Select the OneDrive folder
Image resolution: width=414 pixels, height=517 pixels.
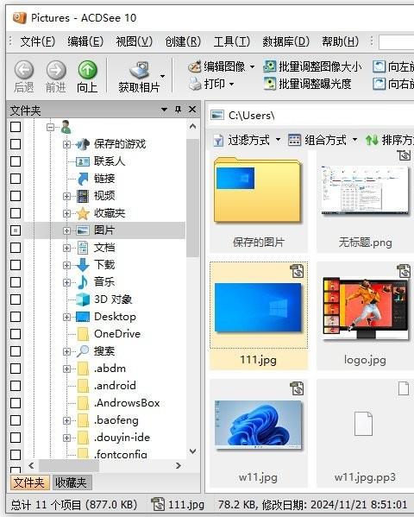[x=117, y=334]
